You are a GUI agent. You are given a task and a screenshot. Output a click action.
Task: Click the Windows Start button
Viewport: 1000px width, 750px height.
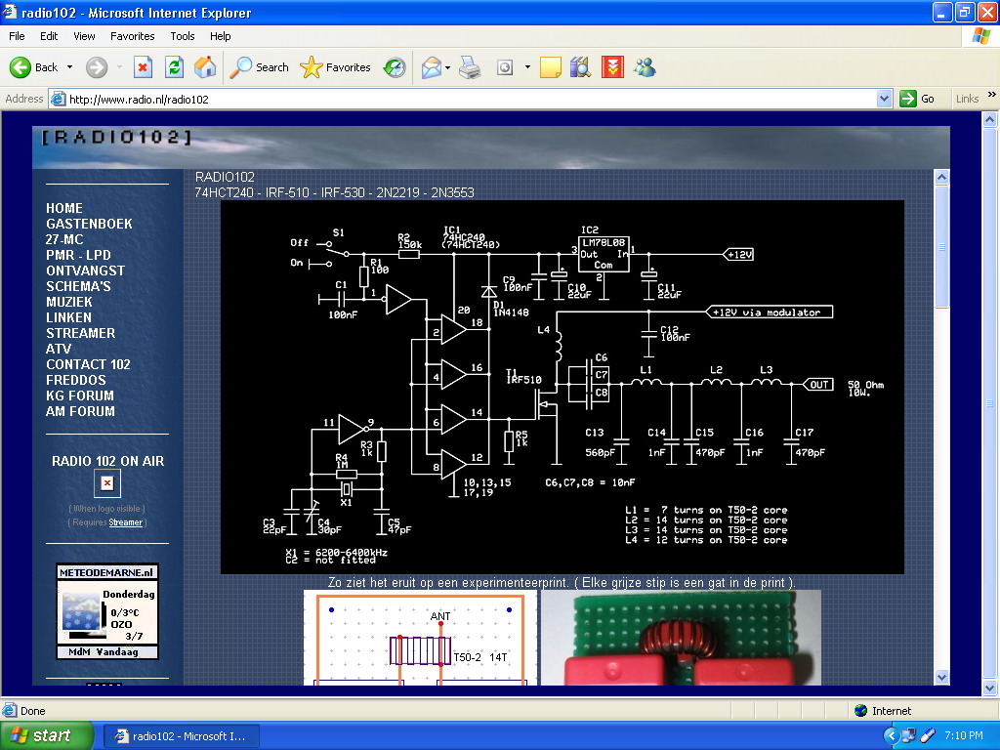coord(47,735)
